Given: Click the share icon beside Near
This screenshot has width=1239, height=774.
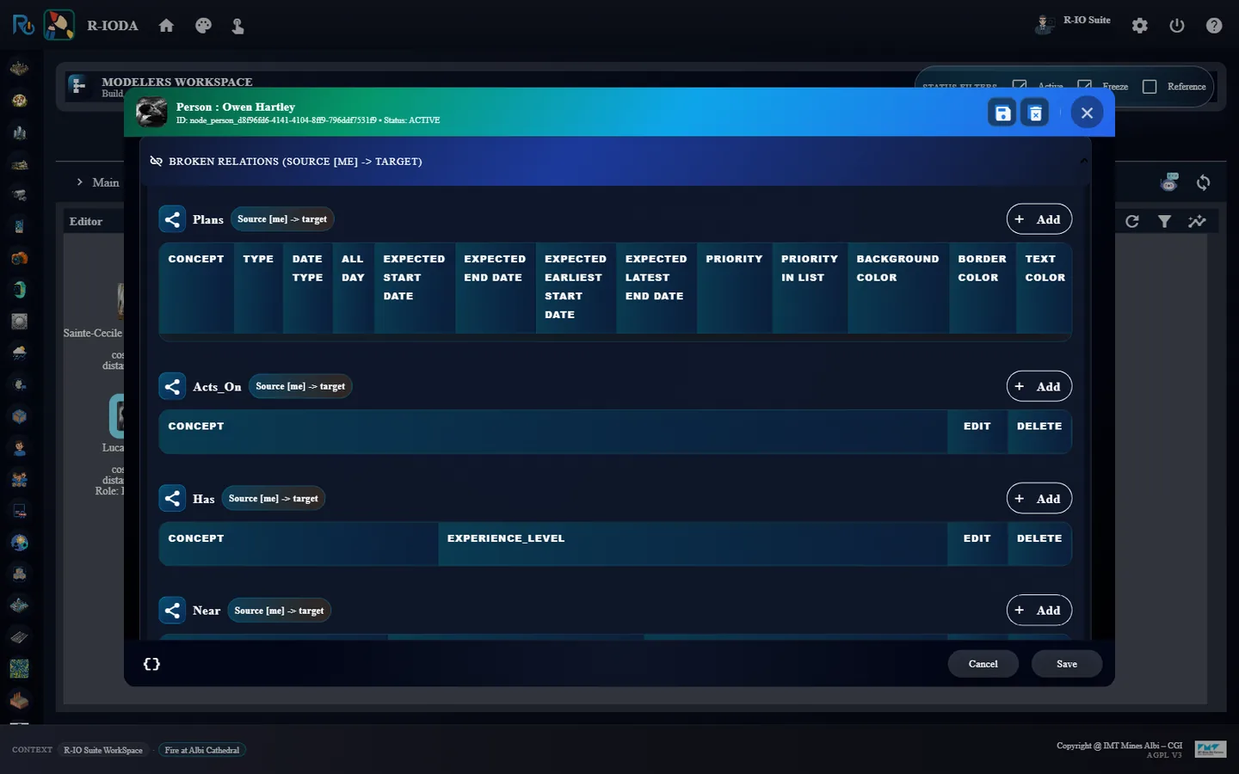Looking at the screenshot, I should pyautogui.click(x=172, y=611).
